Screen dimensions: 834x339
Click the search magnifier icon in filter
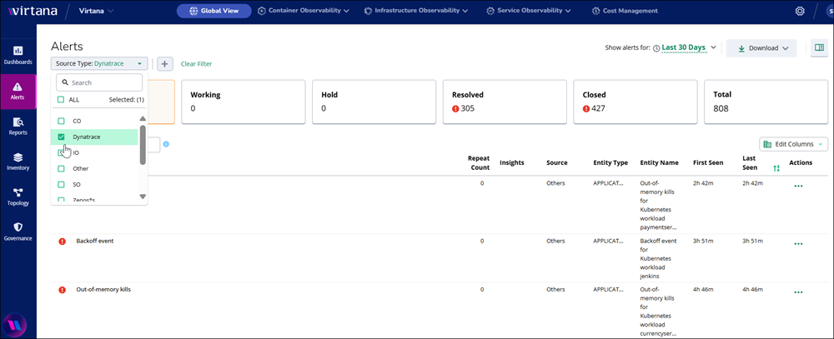point(65,82)
